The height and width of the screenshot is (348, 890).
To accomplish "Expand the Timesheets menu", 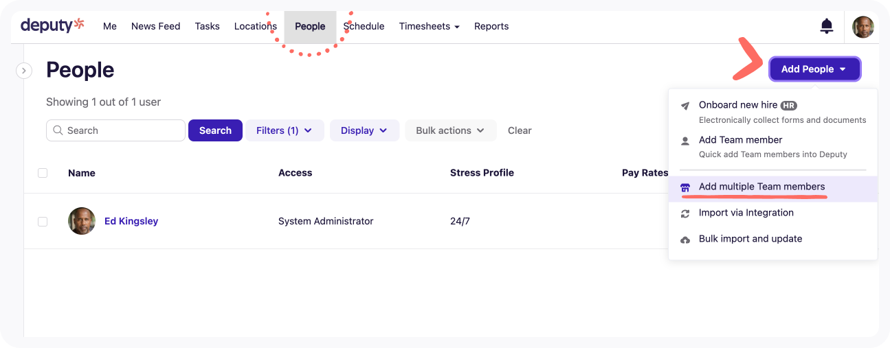I will pyautogui.click(x=430, y=26).
